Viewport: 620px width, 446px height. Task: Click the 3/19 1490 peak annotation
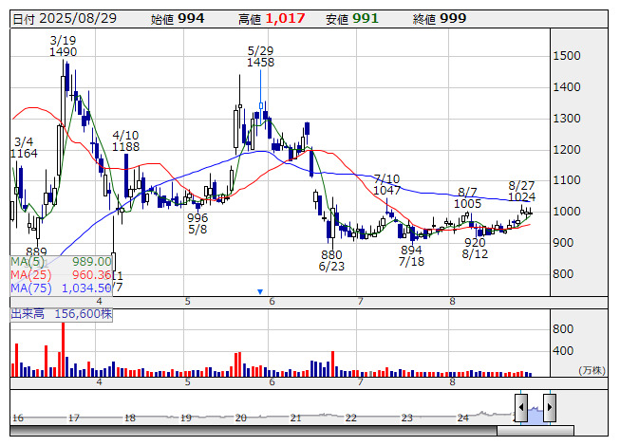pyautogui.click(x=63, y=46)
